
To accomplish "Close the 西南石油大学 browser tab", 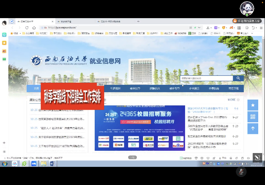I will 53,22.
